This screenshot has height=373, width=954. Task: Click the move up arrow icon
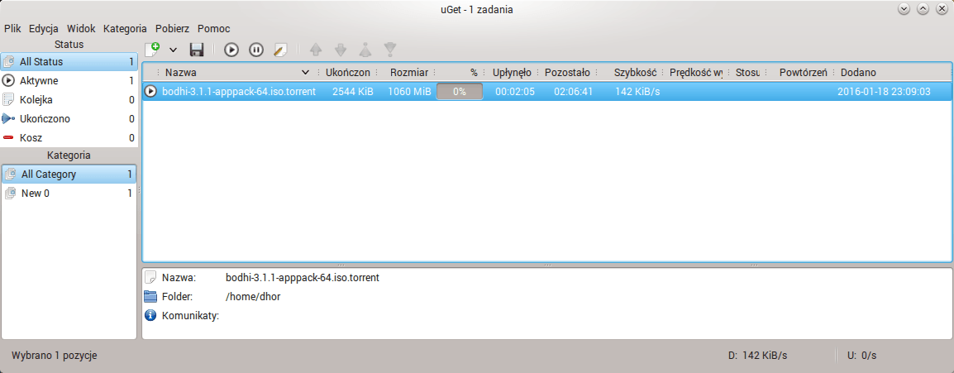point(315,50)
